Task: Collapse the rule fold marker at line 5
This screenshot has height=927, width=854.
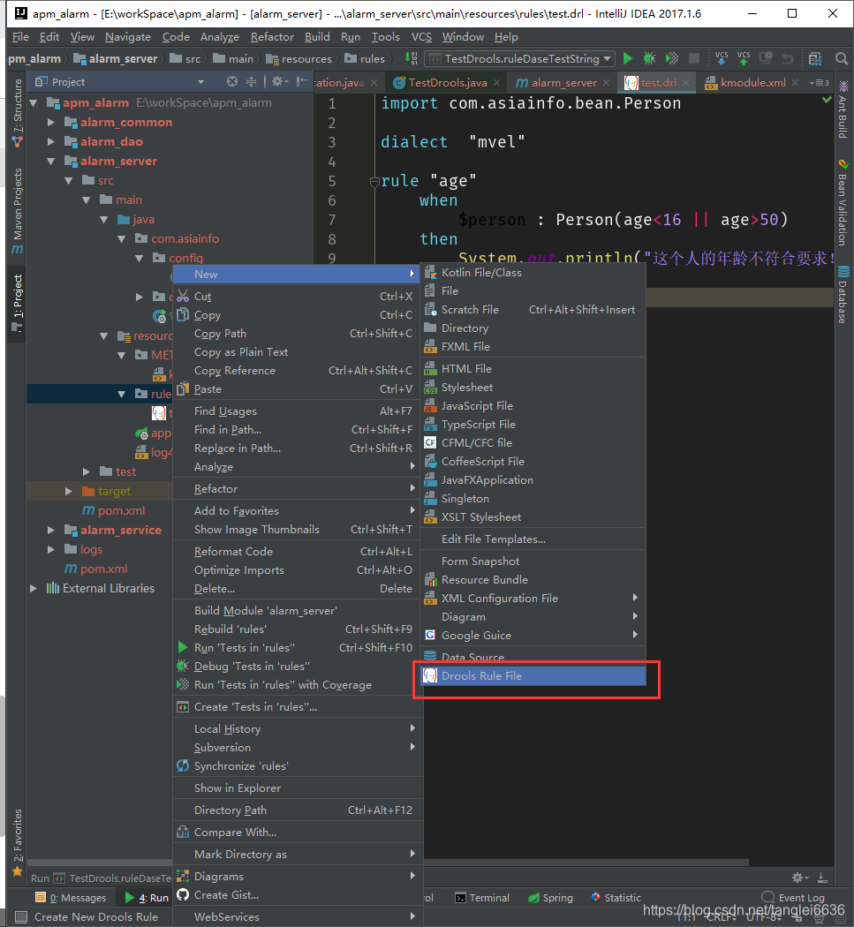Action: click(x=374, y=182)
